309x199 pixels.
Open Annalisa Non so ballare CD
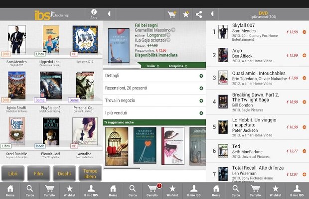tap(85, 131)
